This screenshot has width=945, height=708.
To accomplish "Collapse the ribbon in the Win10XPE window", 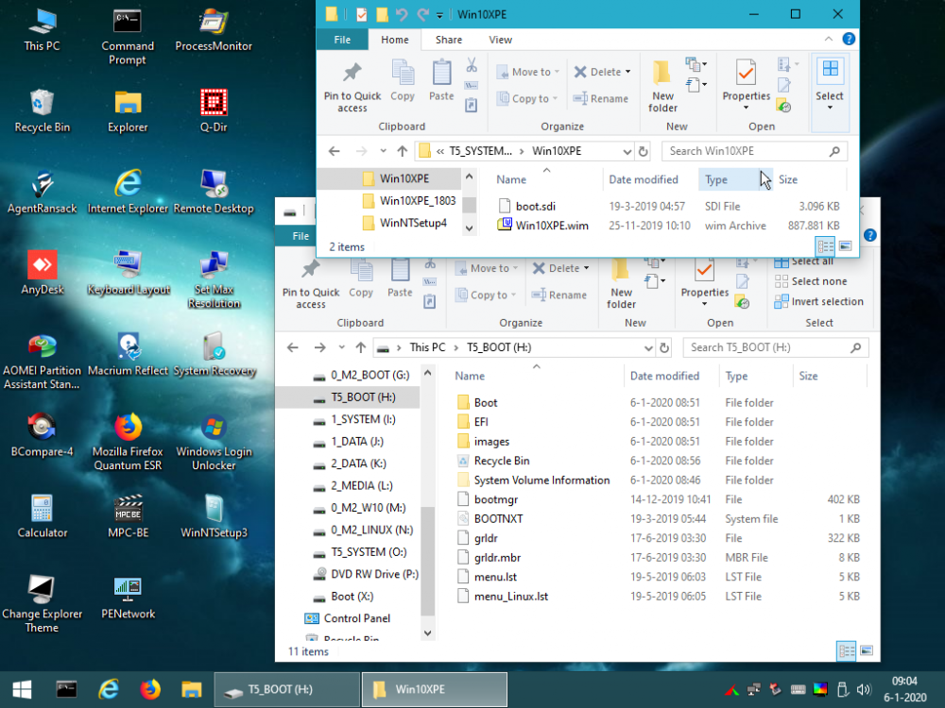I will [830, 40].
